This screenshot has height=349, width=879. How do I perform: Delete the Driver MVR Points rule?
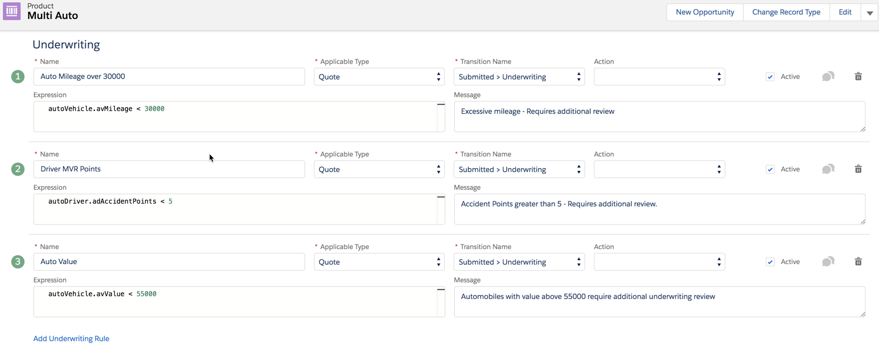858,169
